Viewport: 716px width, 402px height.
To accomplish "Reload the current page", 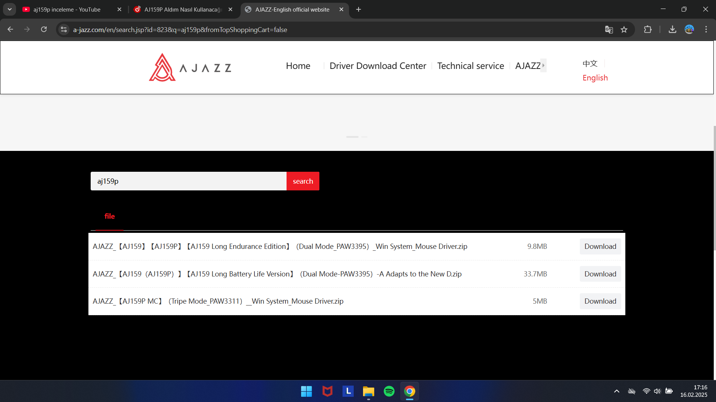I will click(x=44, y=29).
